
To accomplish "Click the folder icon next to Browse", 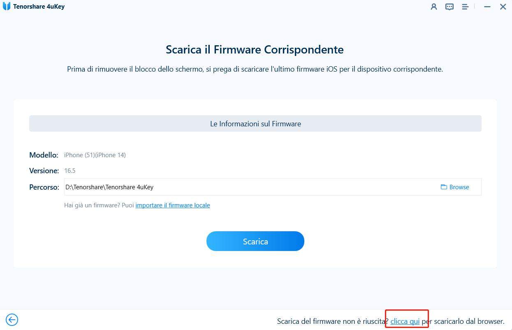I will coord(444,187).
